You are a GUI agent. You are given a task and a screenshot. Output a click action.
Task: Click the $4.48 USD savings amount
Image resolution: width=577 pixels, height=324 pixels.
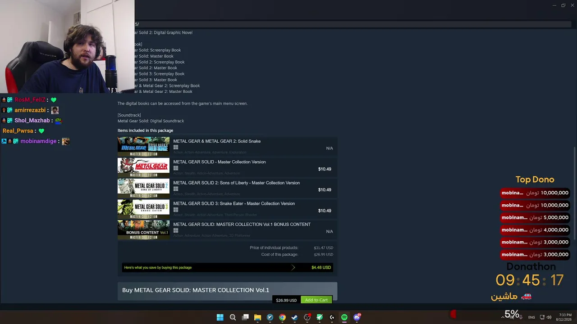point(321,267)
